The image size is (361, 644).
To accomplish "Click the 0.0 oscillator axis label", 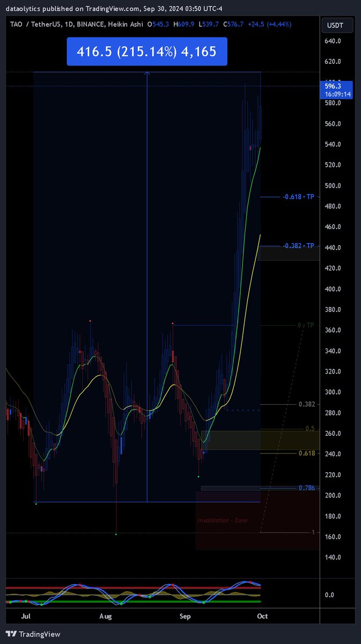I will pos(329,595).
